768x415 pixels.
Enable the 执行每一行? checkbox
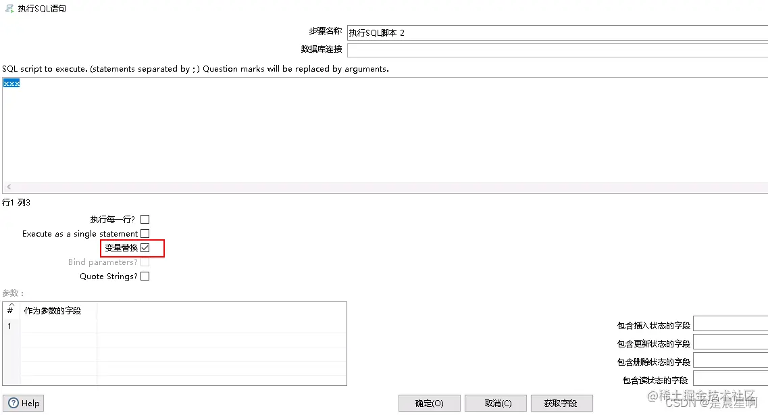[145, 219]
